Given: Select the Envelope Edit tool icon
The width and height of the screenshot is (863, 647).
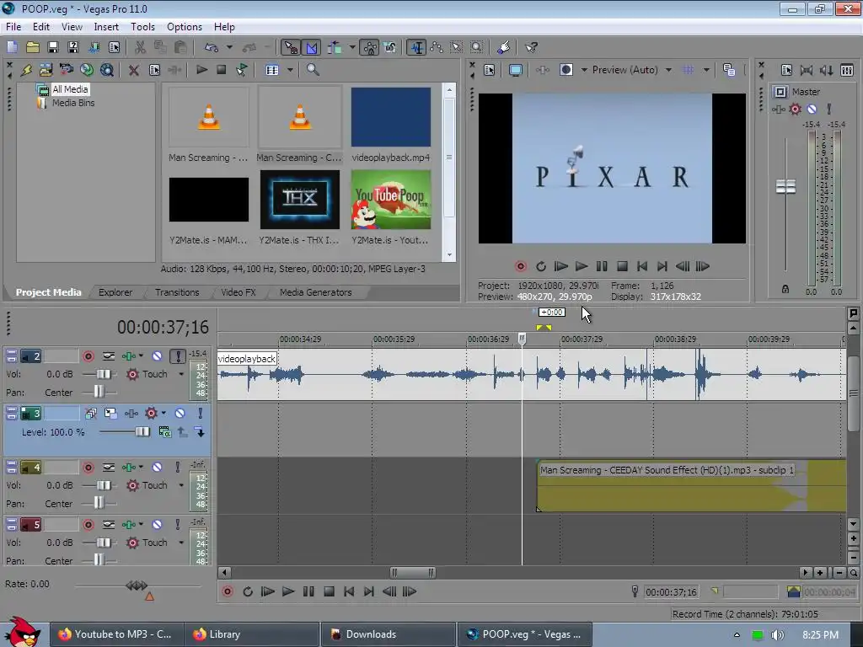Looking at the screenshot, I should point(437,47).
